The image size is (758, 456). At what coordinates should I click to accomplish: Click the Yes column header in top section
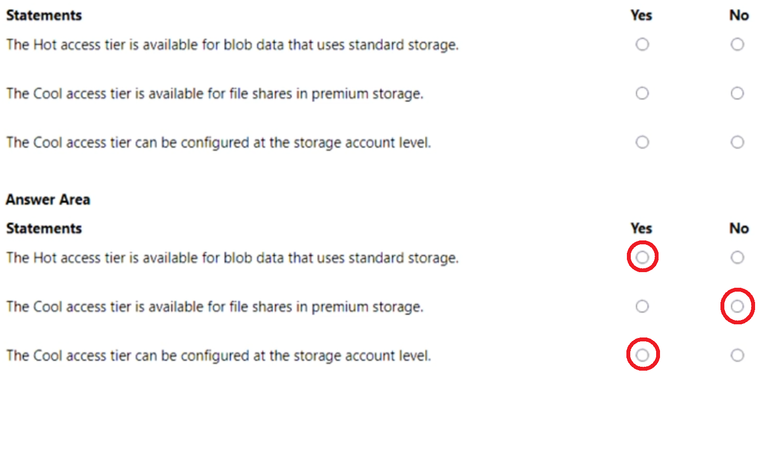[x=641, y=15]
